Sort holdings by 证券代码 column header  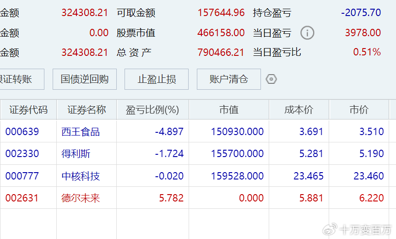coord(28,110)
